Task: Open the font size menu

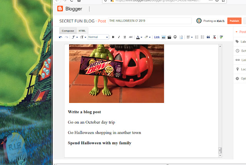Action: point(83,37)
